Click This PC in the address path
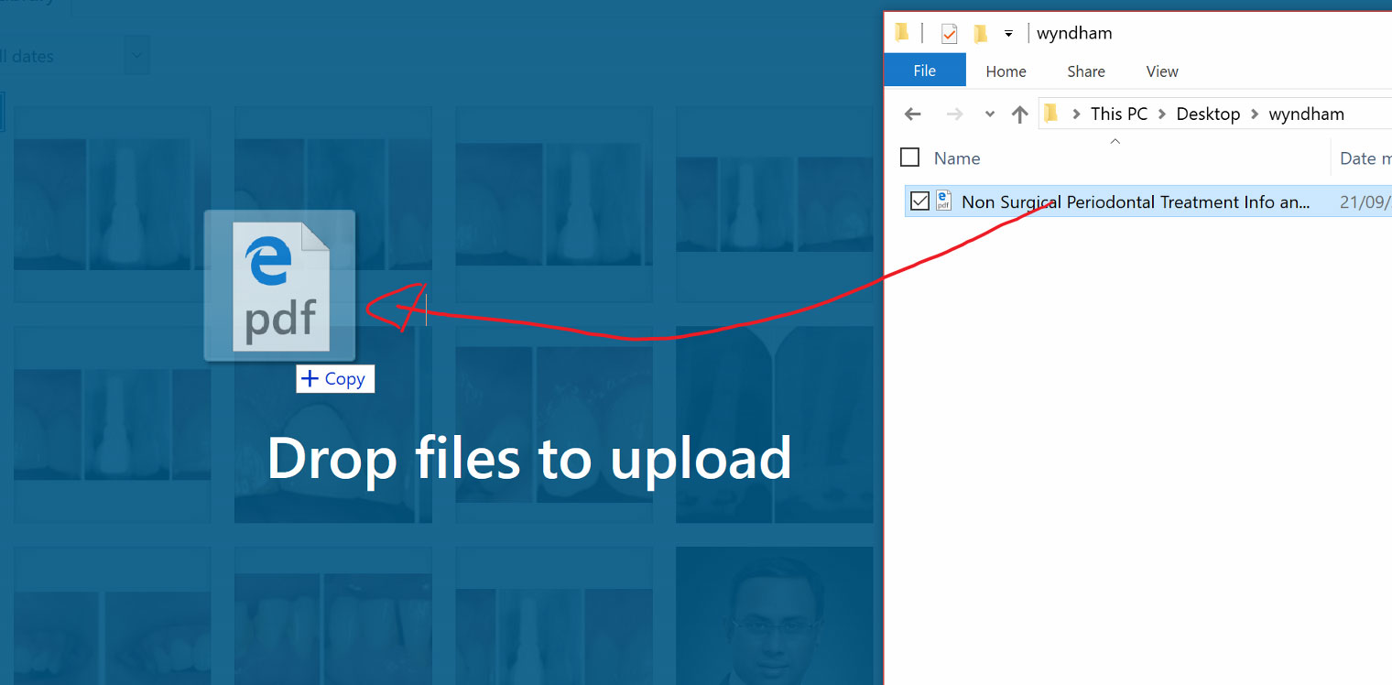1392x685 pixels. [1119, 114]
